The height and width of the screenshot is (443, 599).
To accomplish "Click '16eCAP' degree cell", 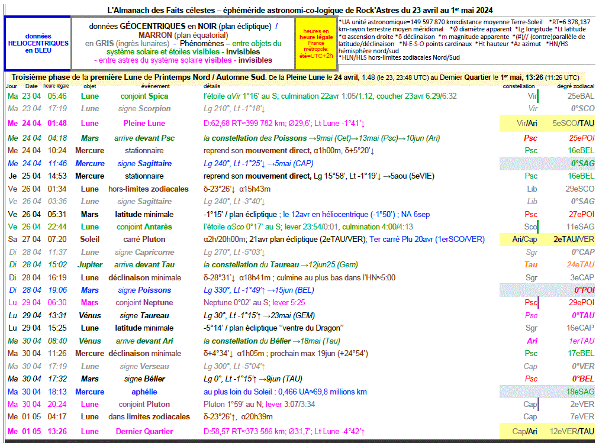I will click(581, 328).
